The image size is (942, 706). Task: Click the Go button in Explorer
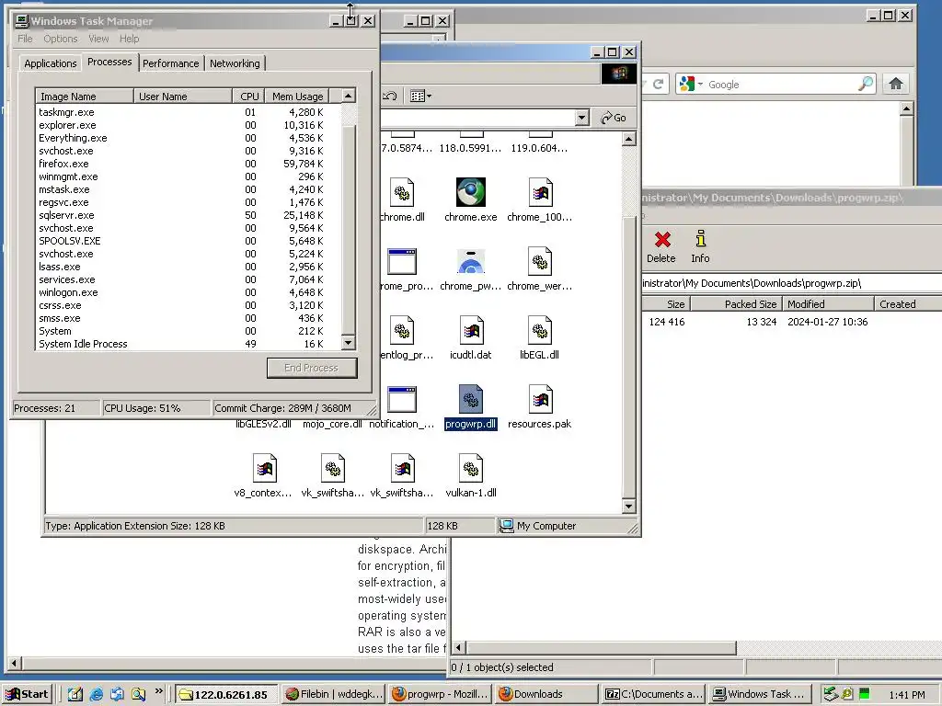coord(614,118)
